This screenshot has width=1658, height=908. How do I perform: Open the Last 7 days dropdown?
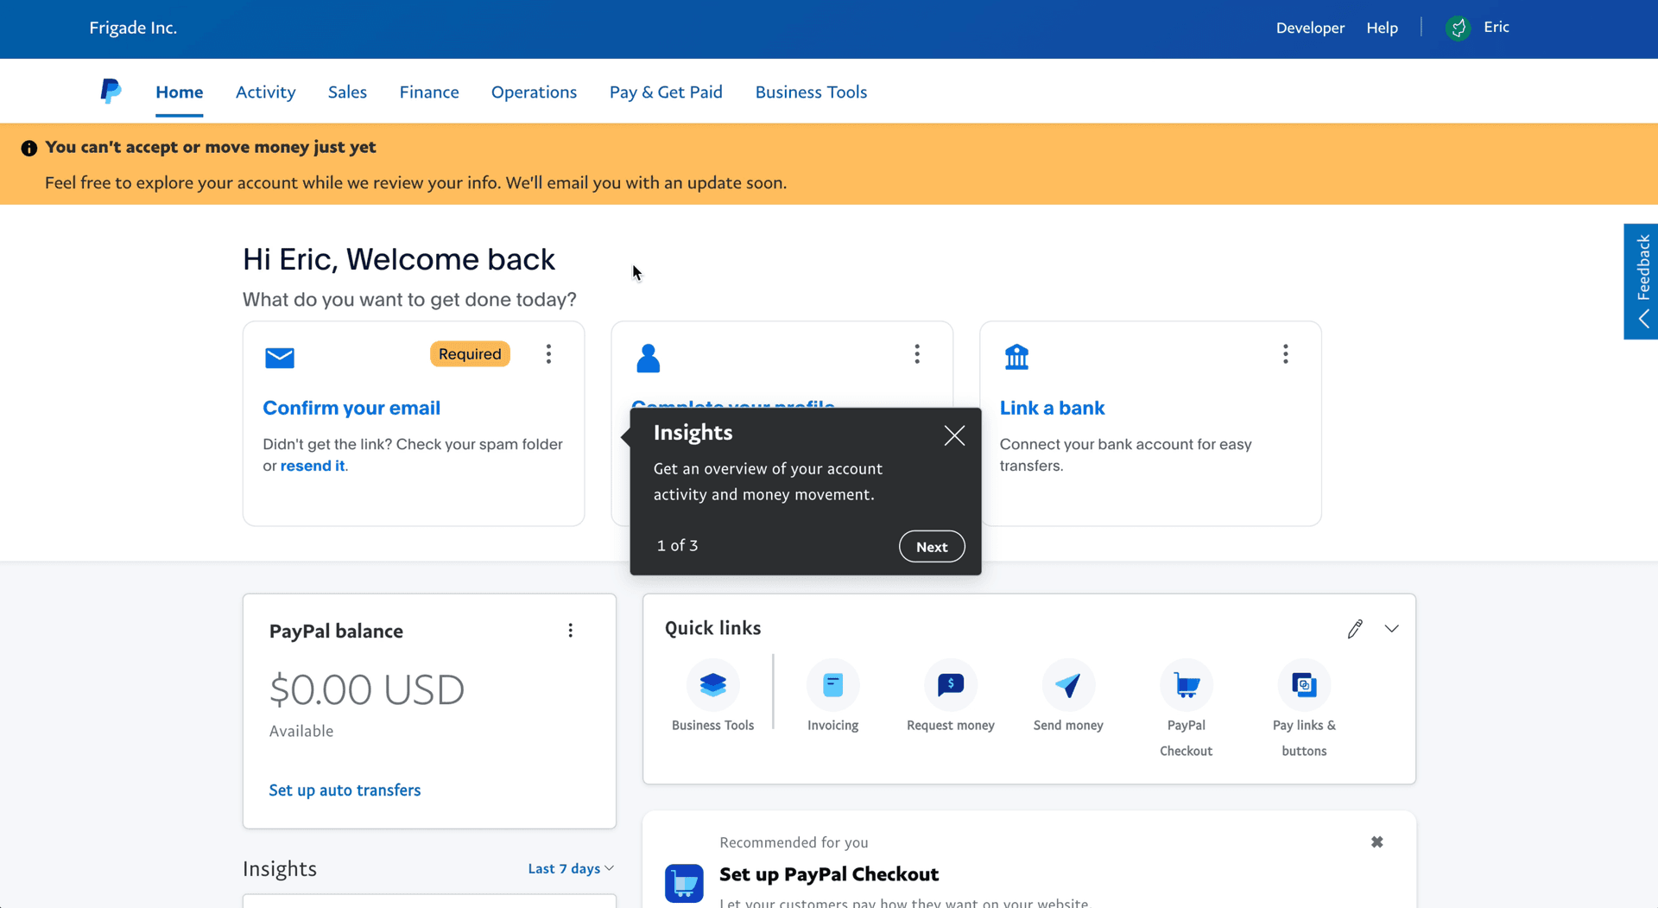click(x=570, y=868)
